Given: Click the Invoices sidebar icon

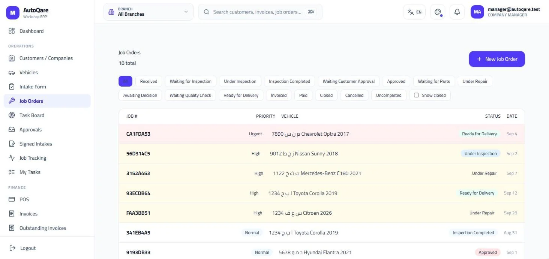Looking at the screenshot, I should [12, 214].
